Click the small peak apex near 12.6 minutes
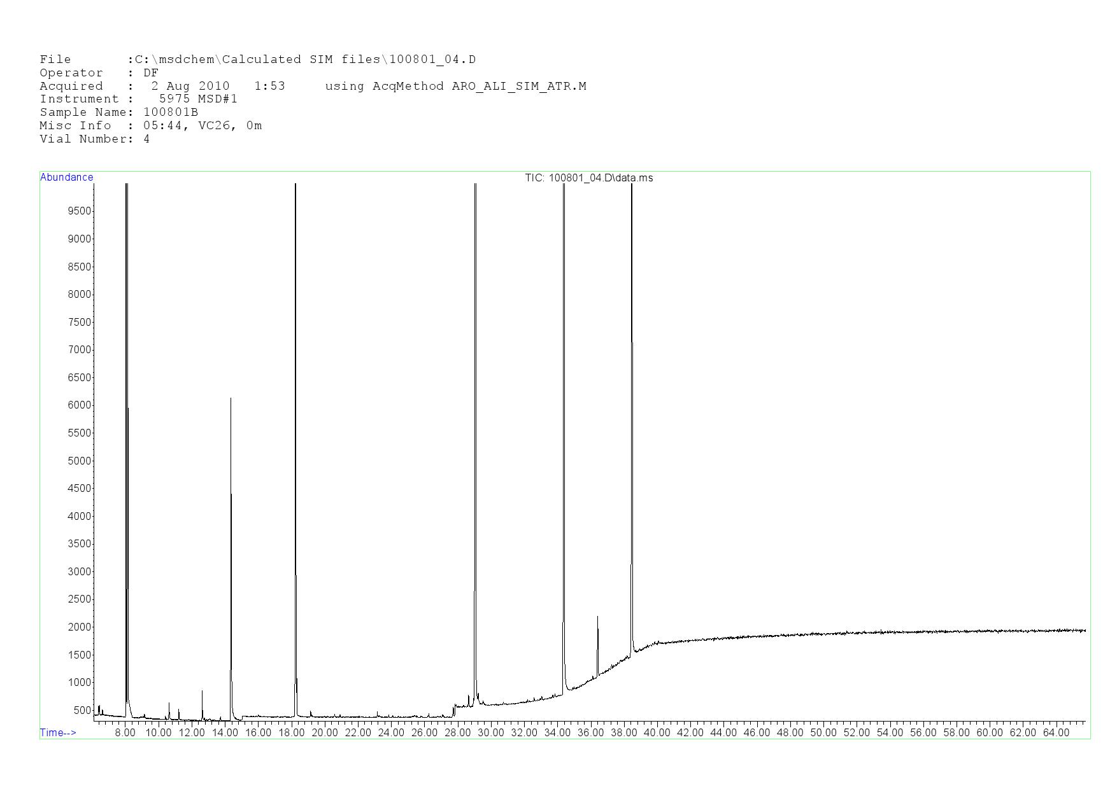 click(x=202, y=691)
